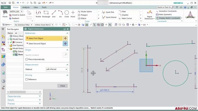Check the Reference checkbox under Driving
The height and width of the screenshot is (111, 198).
point(27,80)
